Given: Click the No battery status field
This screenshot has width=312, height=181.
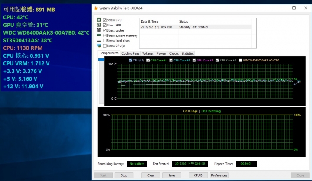Looking at the screenshot, I should tap(136, 164).
